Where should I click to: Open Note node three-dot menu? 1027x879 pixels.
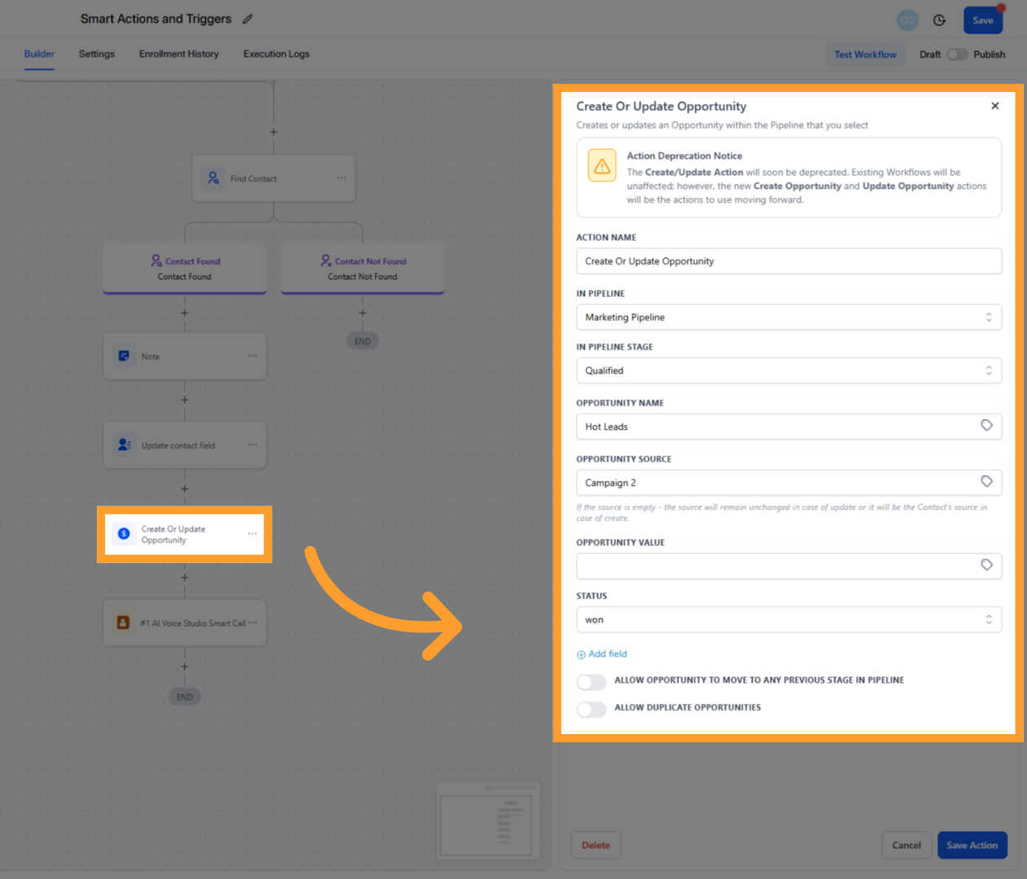pyautogui.click(x=252, y=356)
